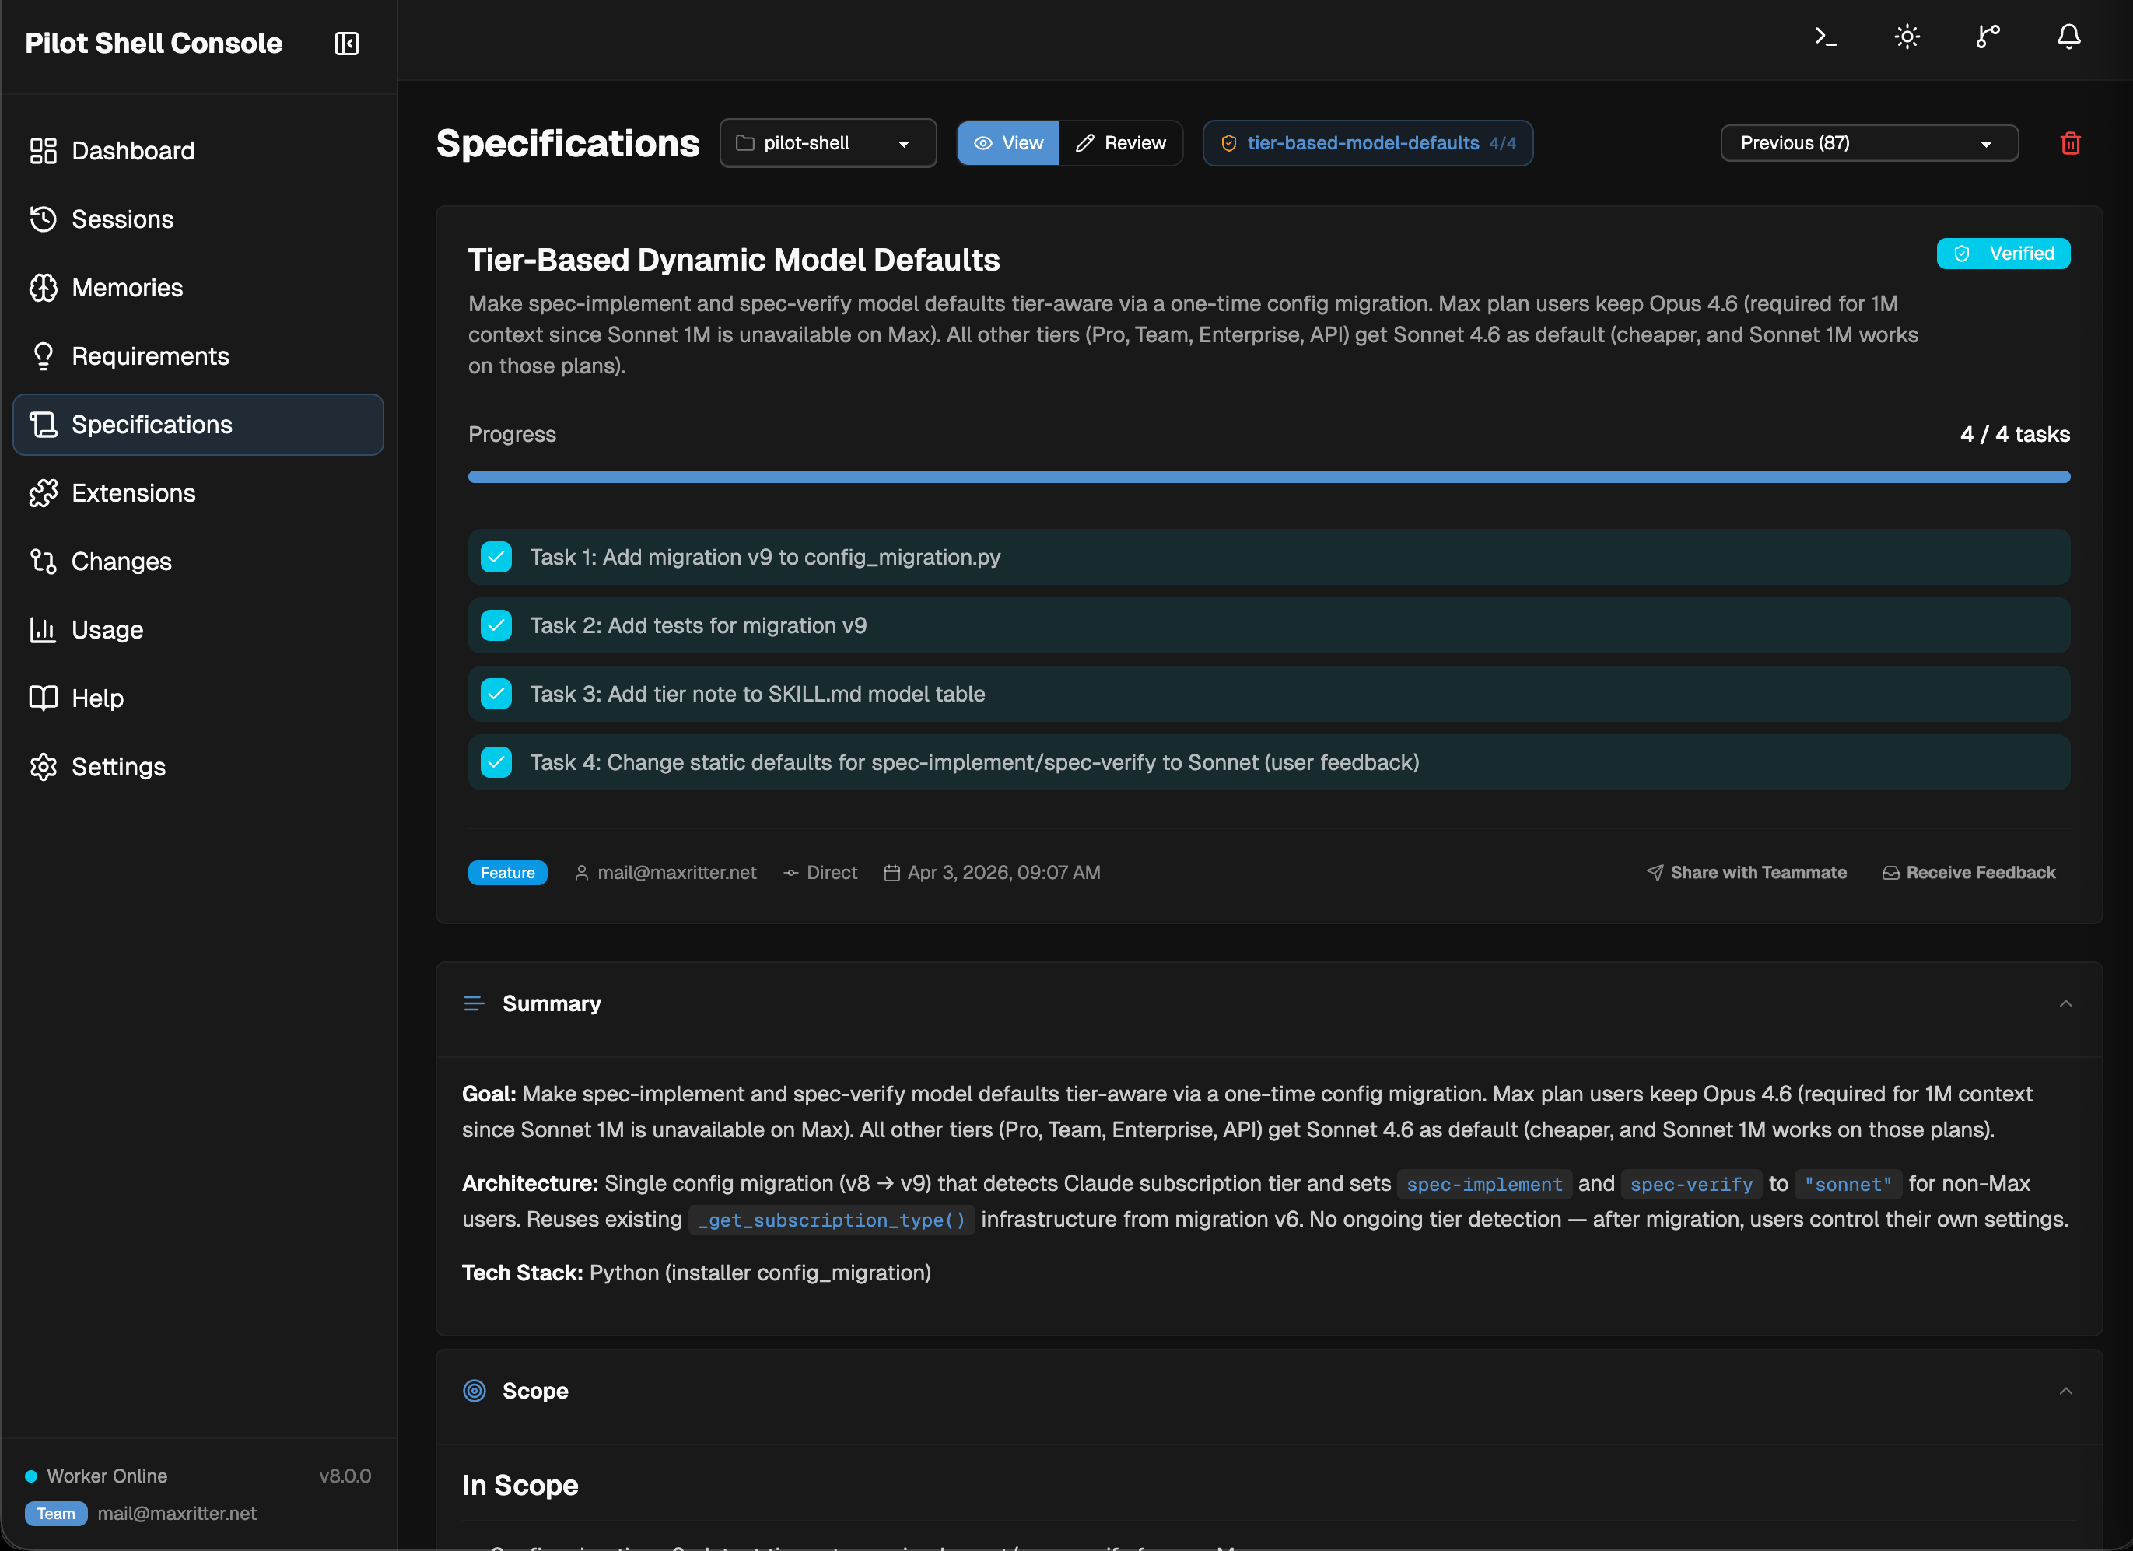Open the Changes menu item
This screenshot has height=1551, width=2133.
121,562
